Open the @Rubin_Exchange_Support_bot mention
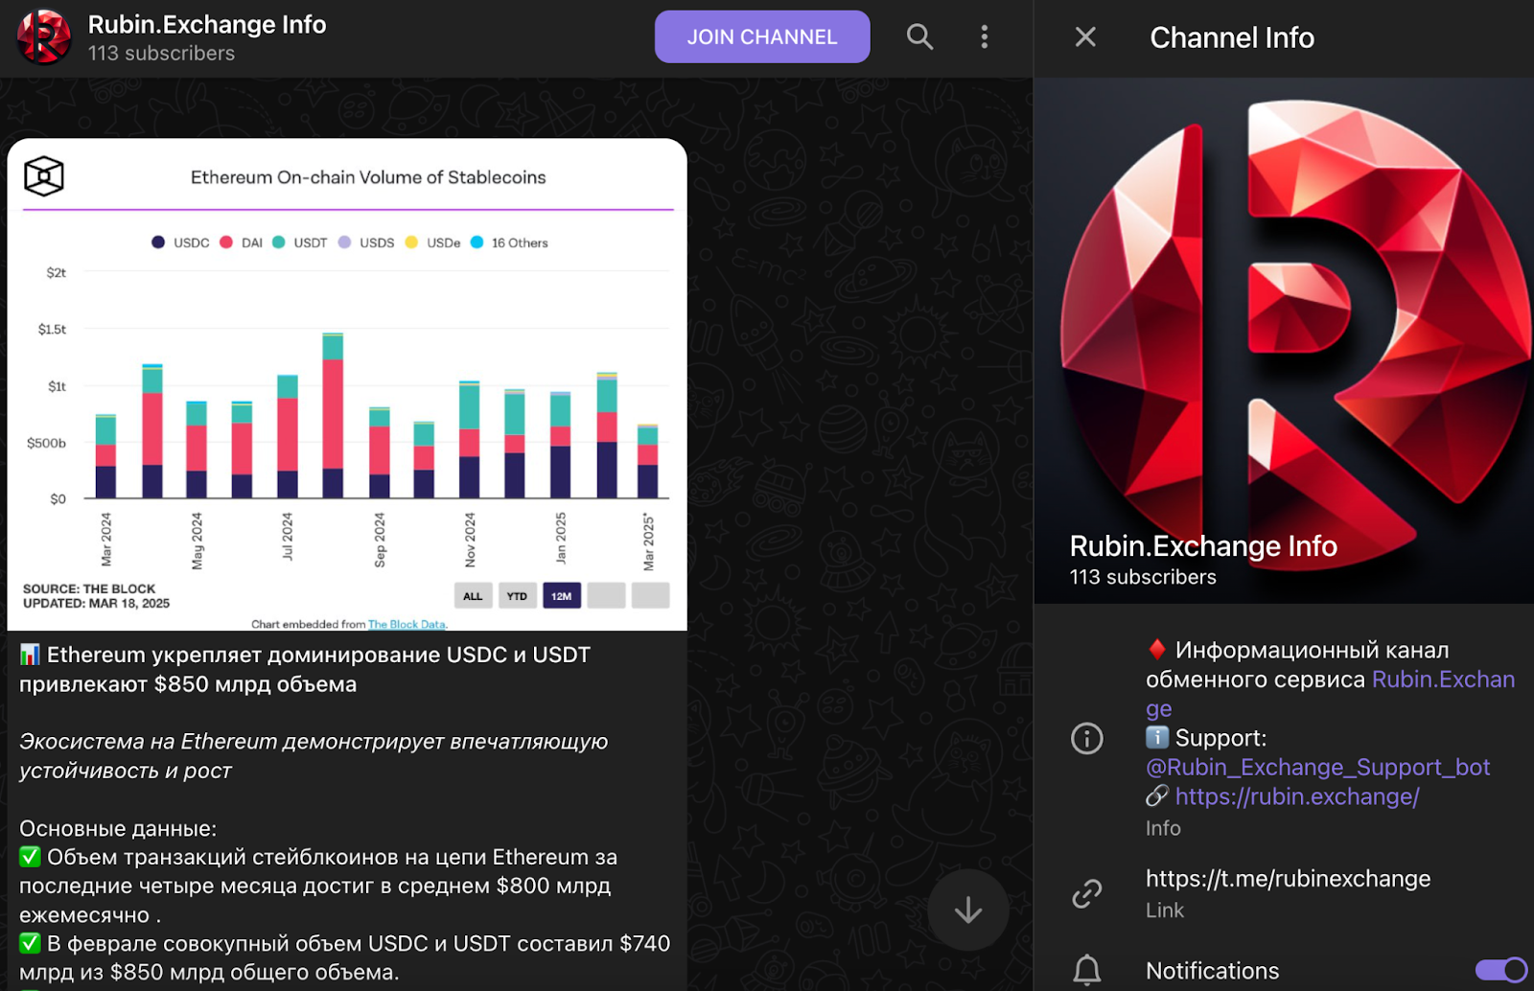Image resolution: width=1534 pixels, height=991 pixels. click(x=1317, y=767)
